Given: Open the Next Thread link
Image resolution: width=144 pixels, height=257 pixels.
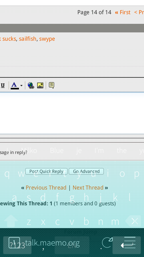Looking at the screenshot, I should click(x=88, y=187).
